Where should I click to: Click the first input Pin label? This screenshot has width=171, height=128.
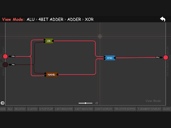pos(13,56)
